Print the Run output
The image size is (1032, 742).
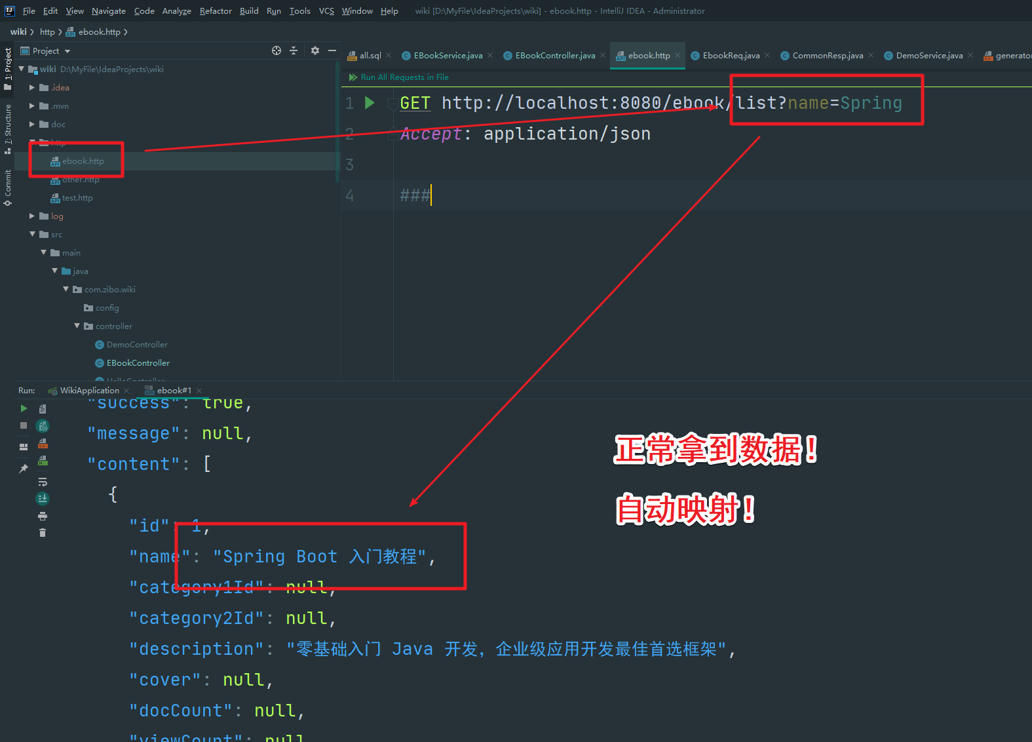tap(43, 517)
